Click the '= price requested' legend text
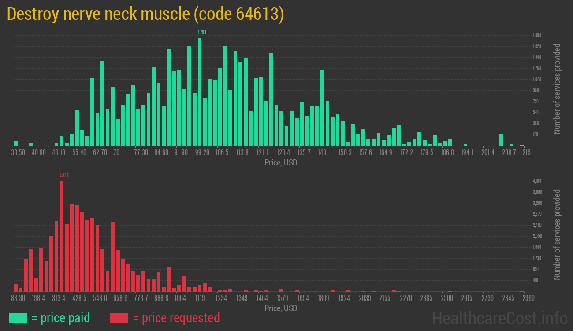This screenshot has width=573, height=331. click(176, 318)
